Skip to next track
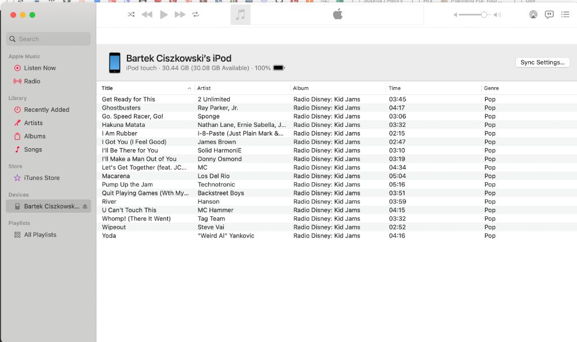This screenshot has width=577, height=342. click(180, 14)
